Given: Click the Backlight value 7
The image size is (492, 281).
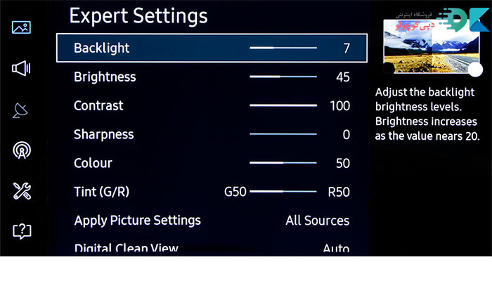Looking at the screenshot, I should coord(346,48).
